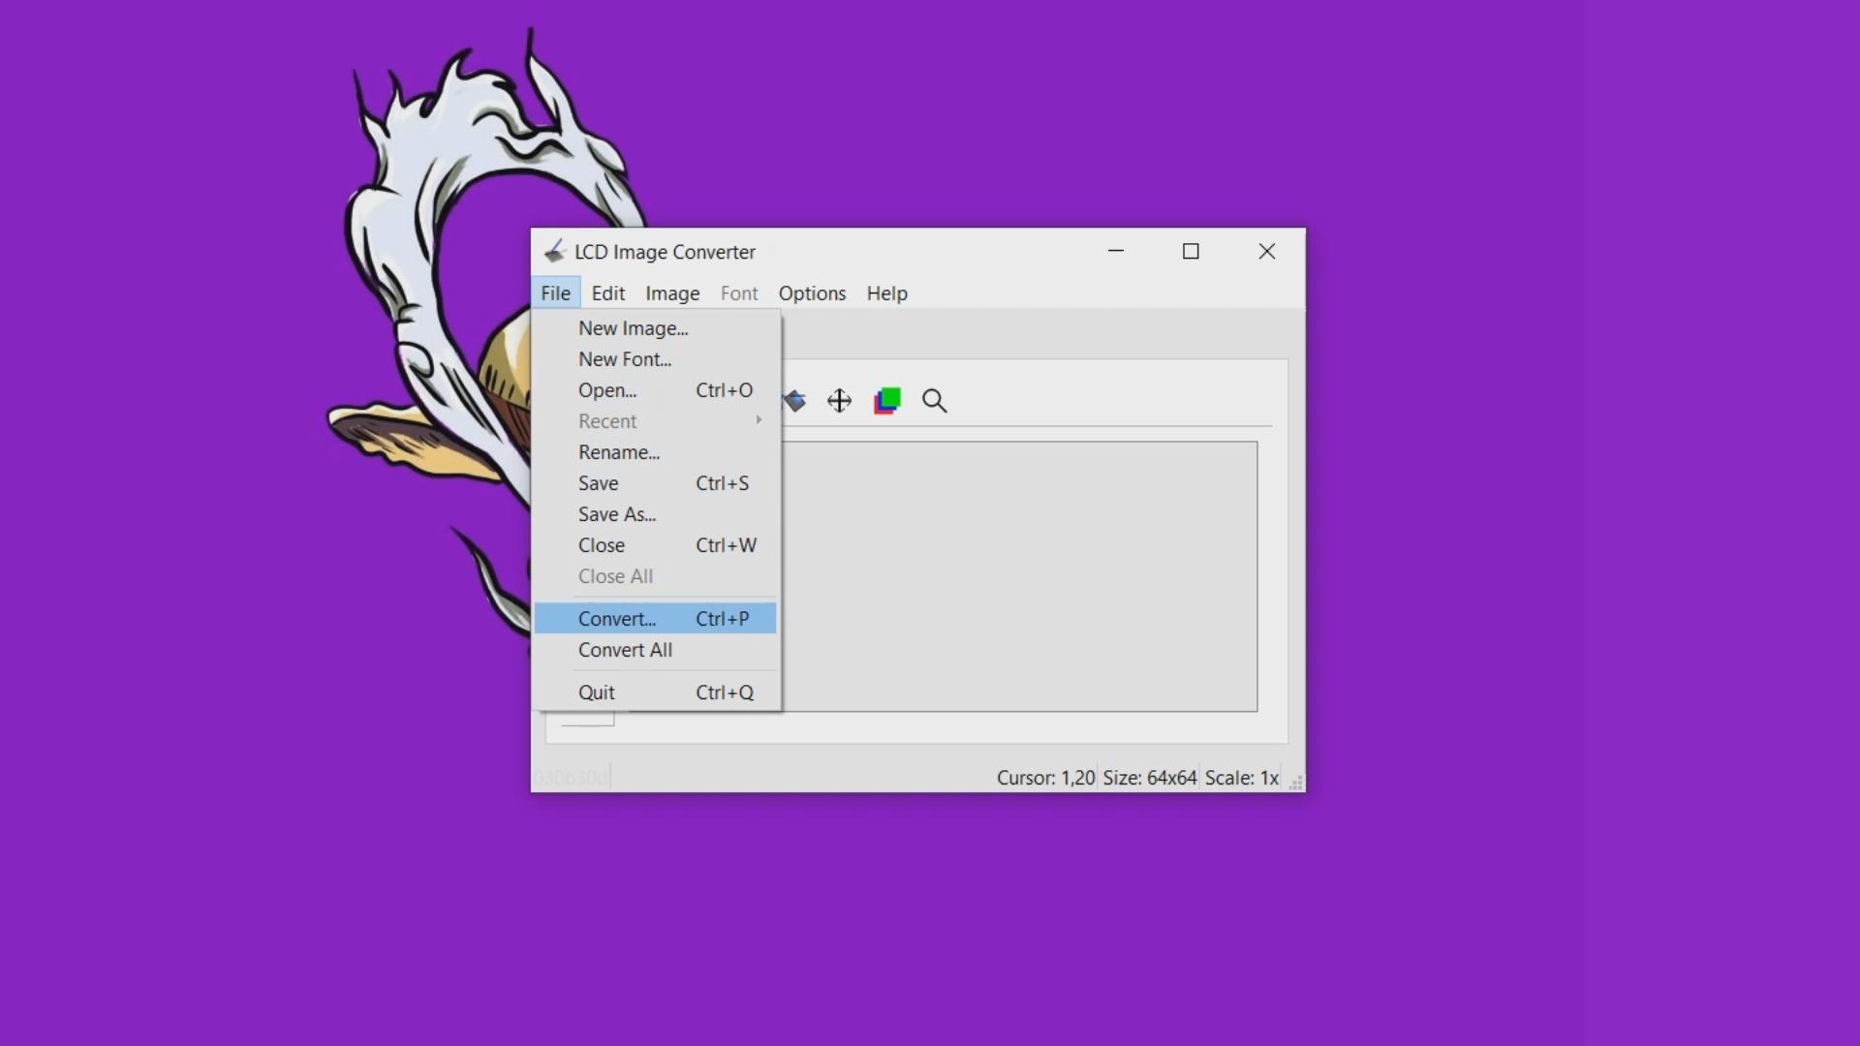Select the Zoom magnifier tool
1860x1046 pixels.
pos(934,401)
